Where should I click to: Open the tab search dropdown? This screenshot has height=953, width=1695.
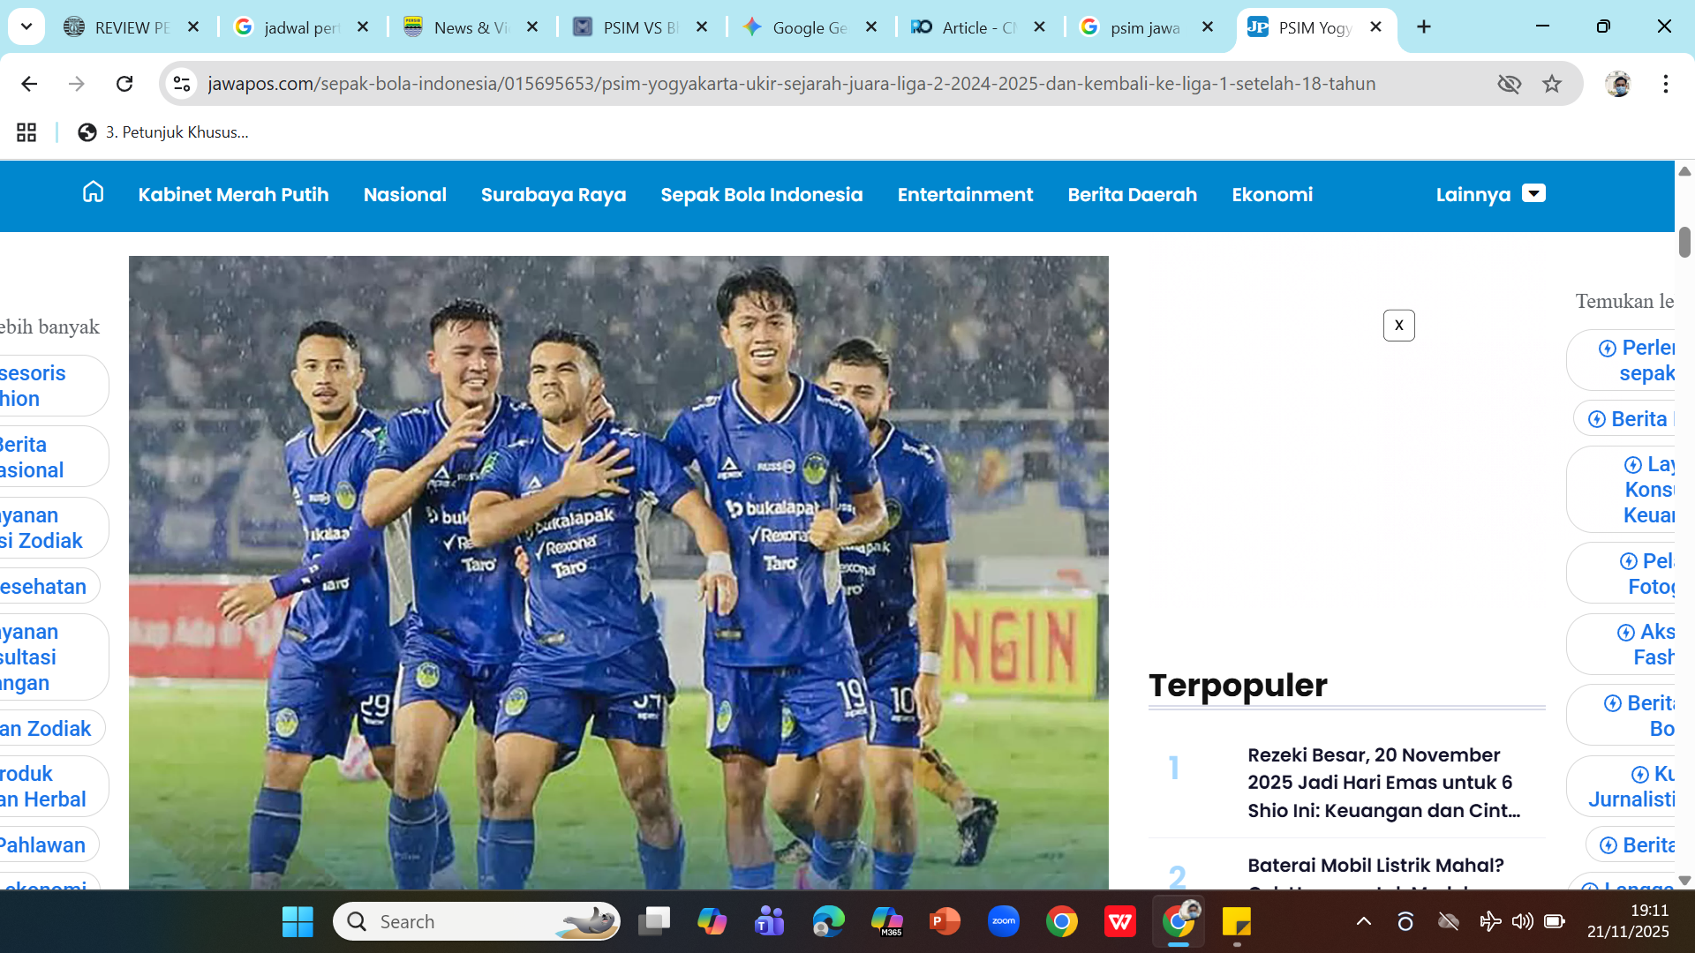coord(26,26)
